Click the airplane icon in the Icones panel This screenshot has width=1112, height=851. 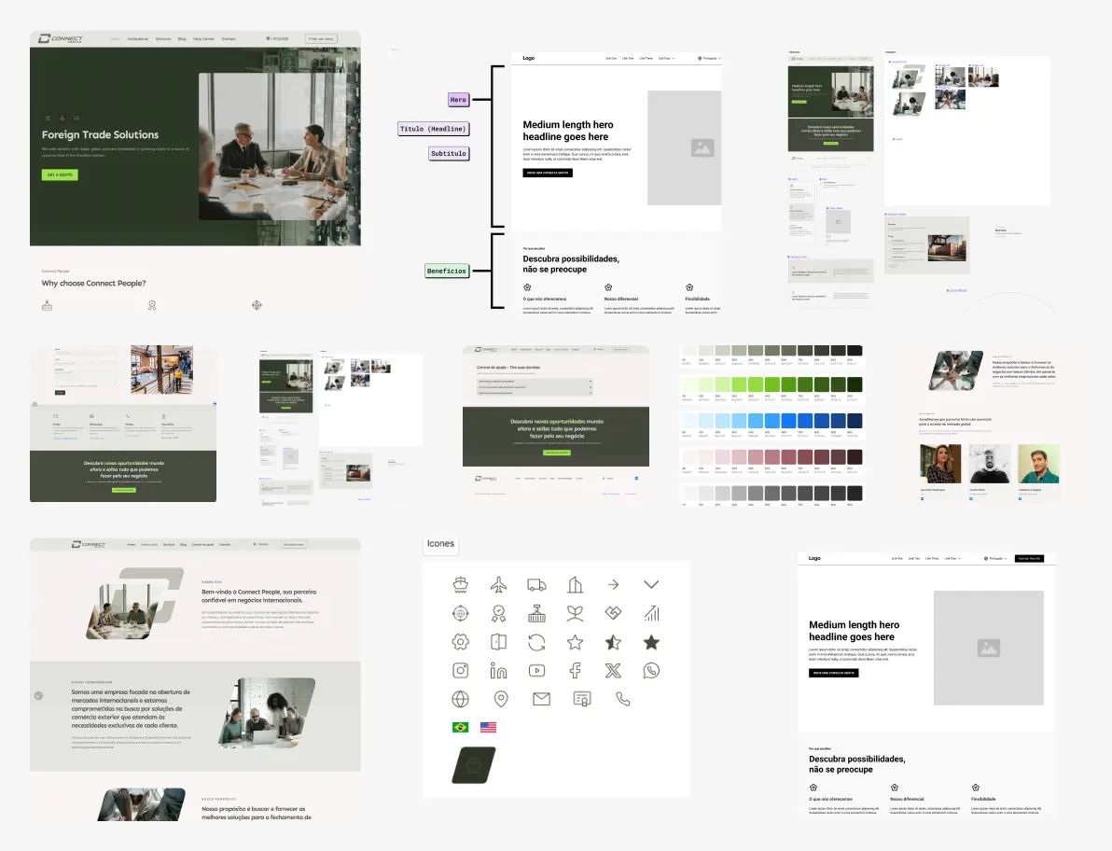click(x=499, y=585)
